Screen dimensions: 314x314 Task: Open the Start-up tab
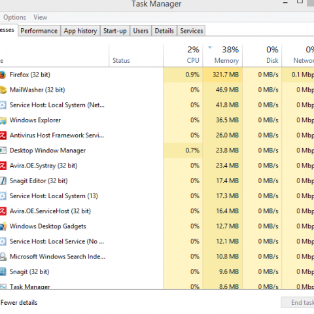[x=115, y=31]
